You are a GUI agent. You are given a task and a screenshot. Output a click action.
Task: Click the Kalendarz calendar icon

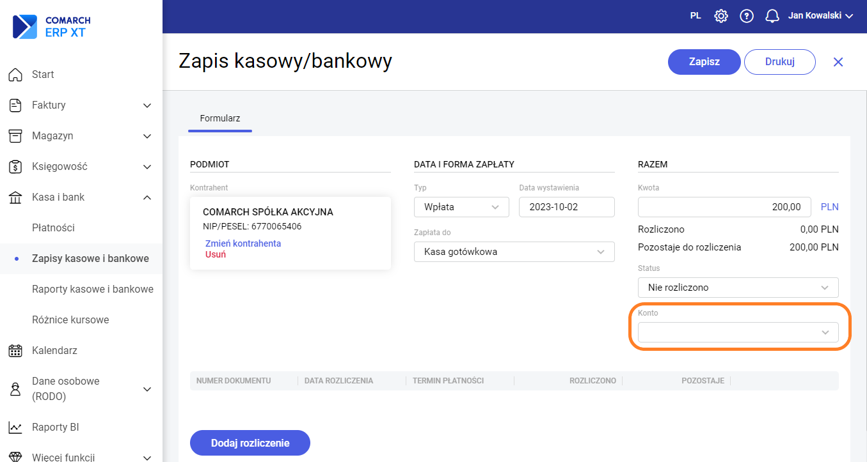tap(15, 351)
